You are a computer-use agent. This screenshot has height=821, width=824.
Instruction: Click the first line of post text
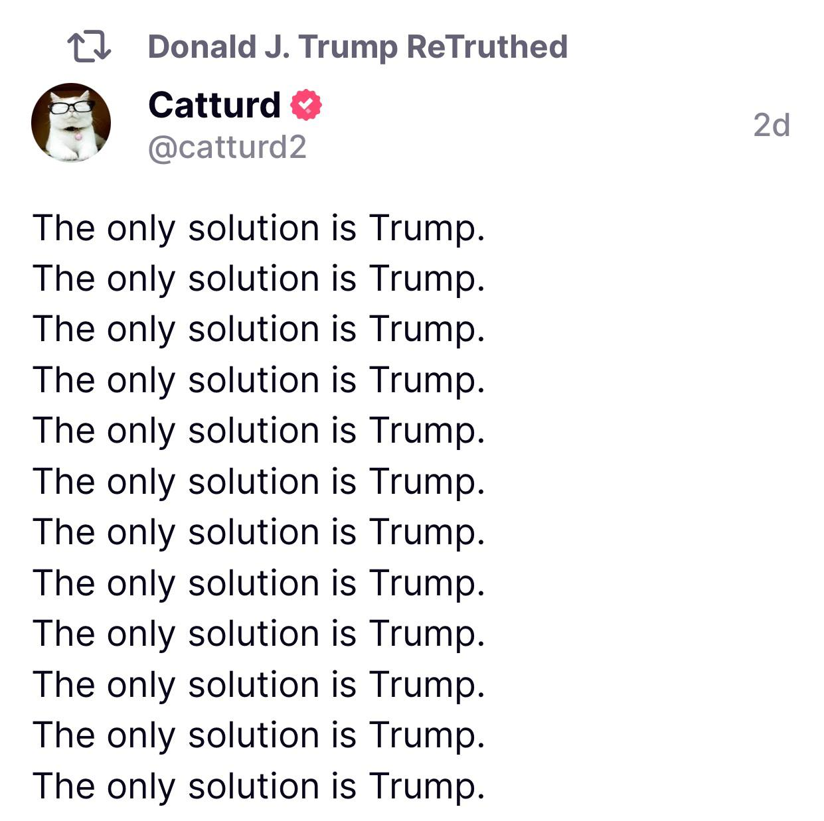(259, 228)
